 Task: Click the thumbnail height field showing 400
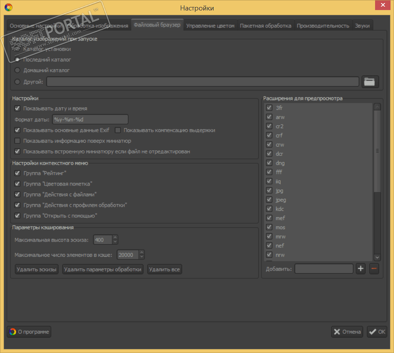[x=103, y=240]
